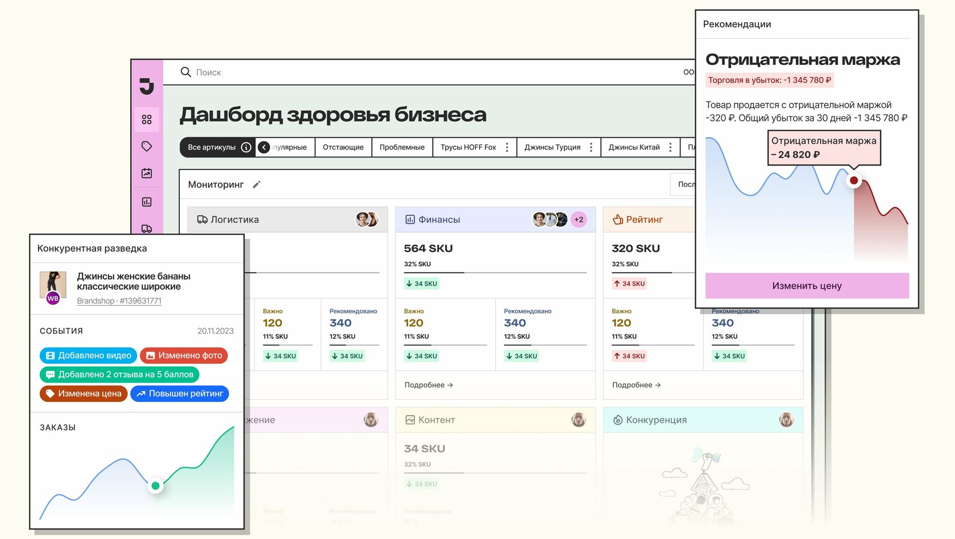Click Добавлено 2 отзыва на 5 баллов tag
Viewport: 955px width, 539px height.
[x=119, y=374]
